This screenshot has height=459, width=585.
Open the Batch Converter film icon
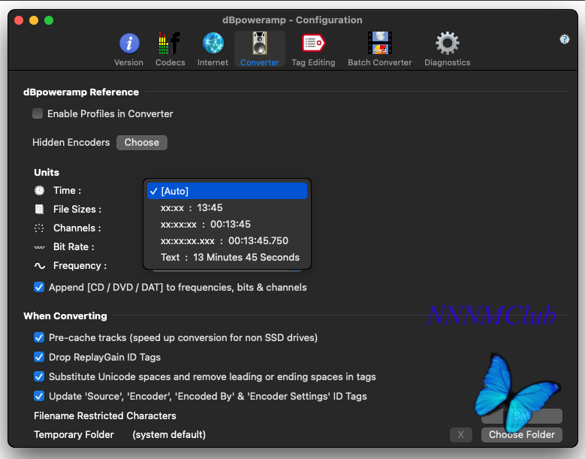tap(380, 43)
